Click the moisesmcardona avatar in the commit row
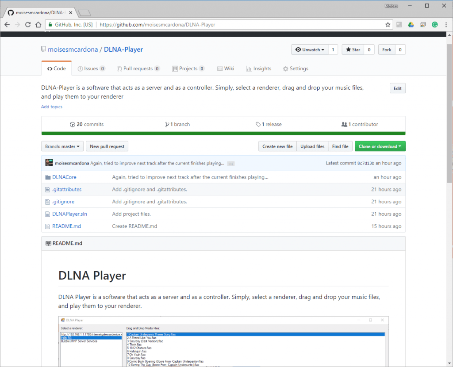The height and width of the screenshot is (367, 453). tap(49, 163)
